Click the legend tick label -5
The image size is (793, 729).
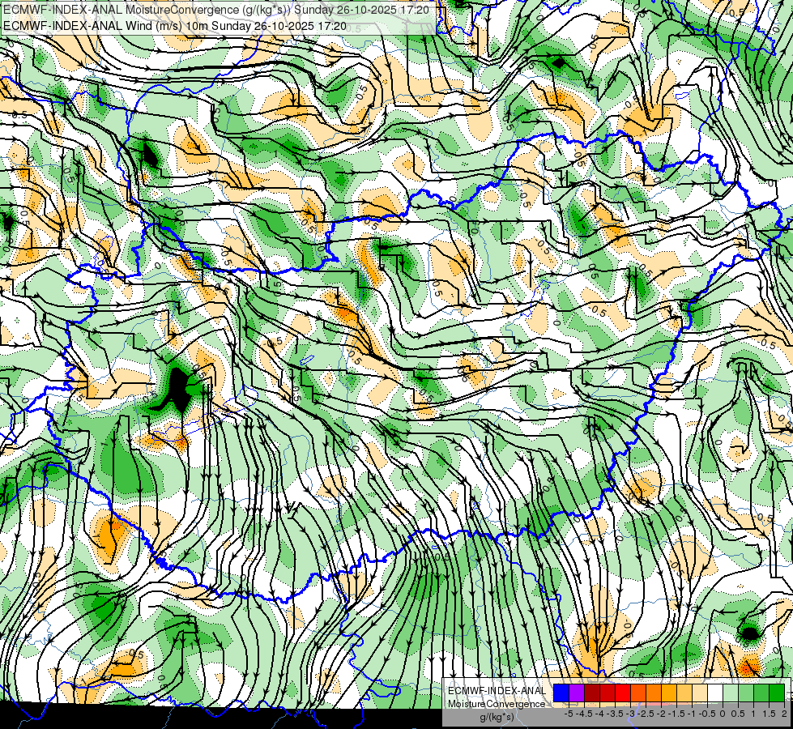569,714
